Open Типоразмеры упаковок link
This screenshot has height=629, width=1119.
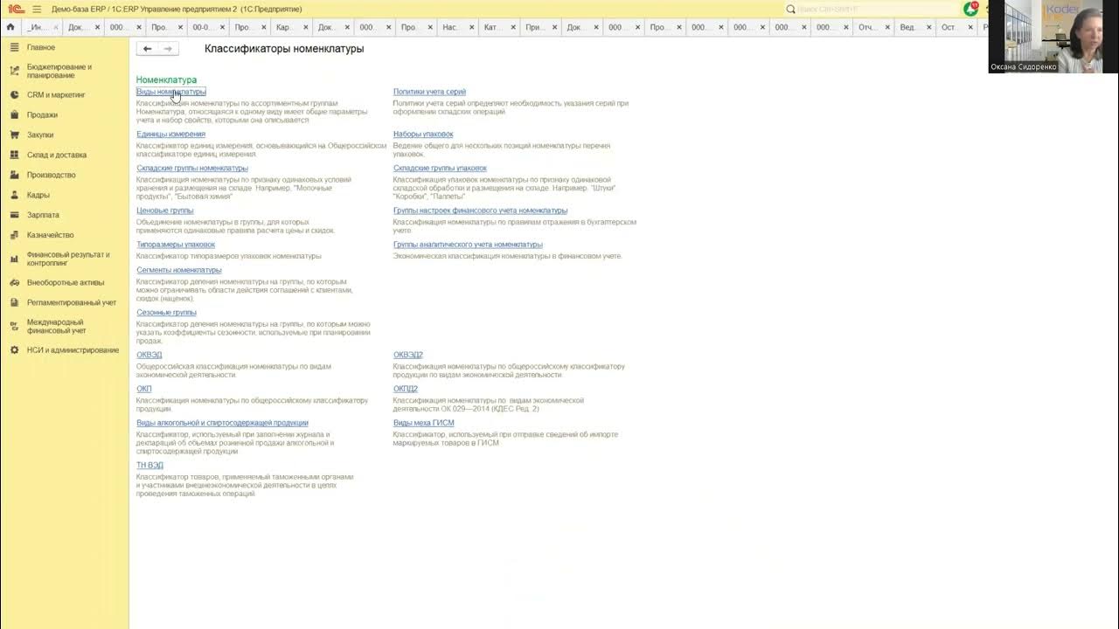(x=176, y=245)
